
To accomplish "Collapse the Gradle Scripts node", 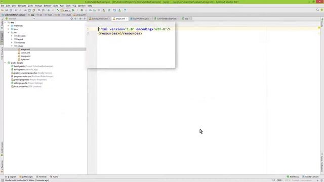I will 5,63.
